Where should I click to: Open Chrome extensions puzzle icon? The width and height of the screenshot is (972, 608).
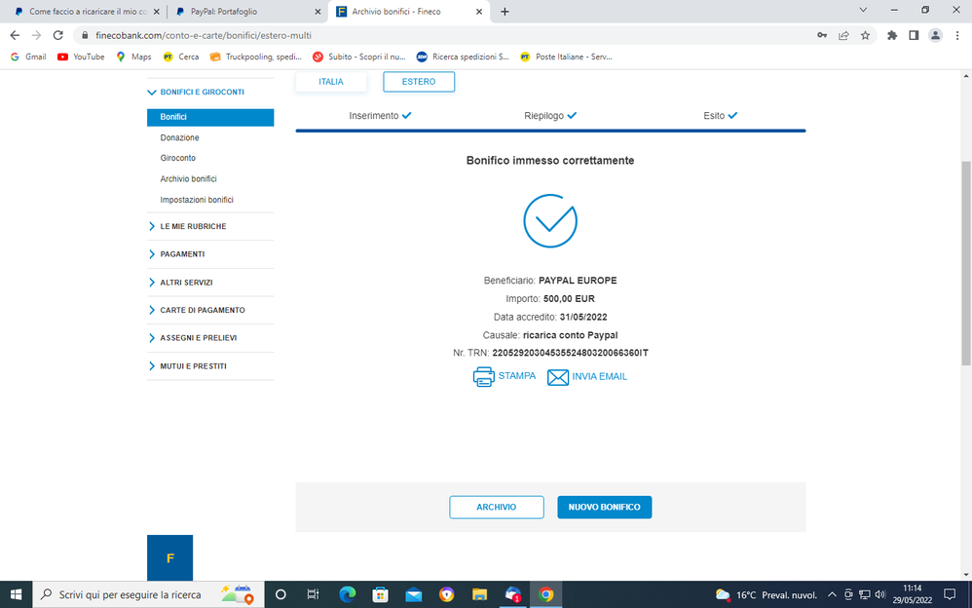[892, 35]
